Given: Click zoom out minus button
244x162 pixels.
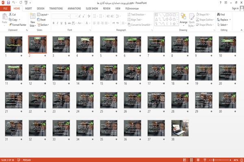Looking at the screenshot, I should click(210, 160).
